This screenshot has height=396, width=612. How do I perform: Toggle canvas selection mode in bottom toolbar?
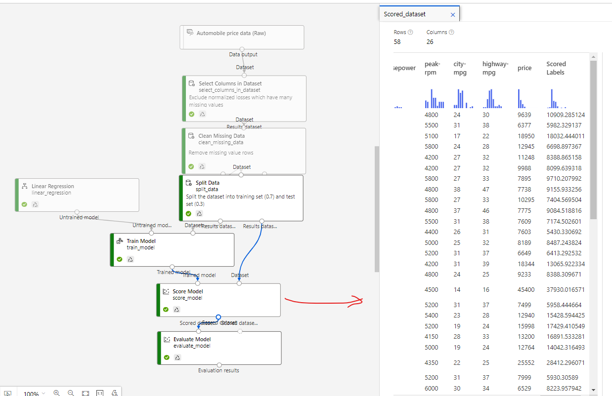7,392
